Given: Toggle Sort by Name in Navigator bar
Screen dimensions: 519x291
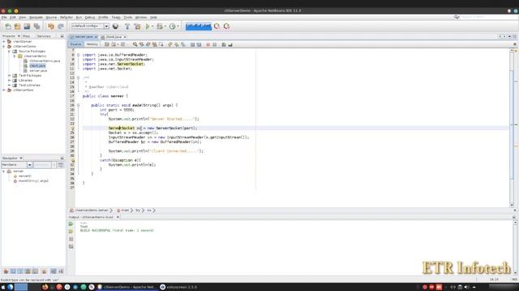Looking at the screenshot, I should pos(54,272).
